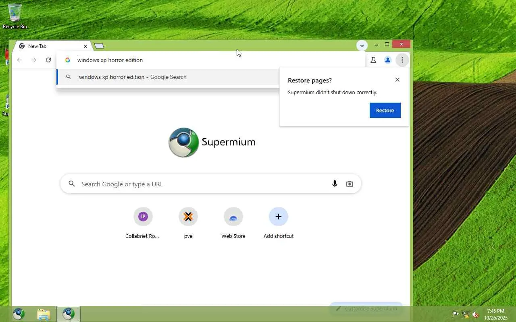Close the New Tab tab

[85, 46]
